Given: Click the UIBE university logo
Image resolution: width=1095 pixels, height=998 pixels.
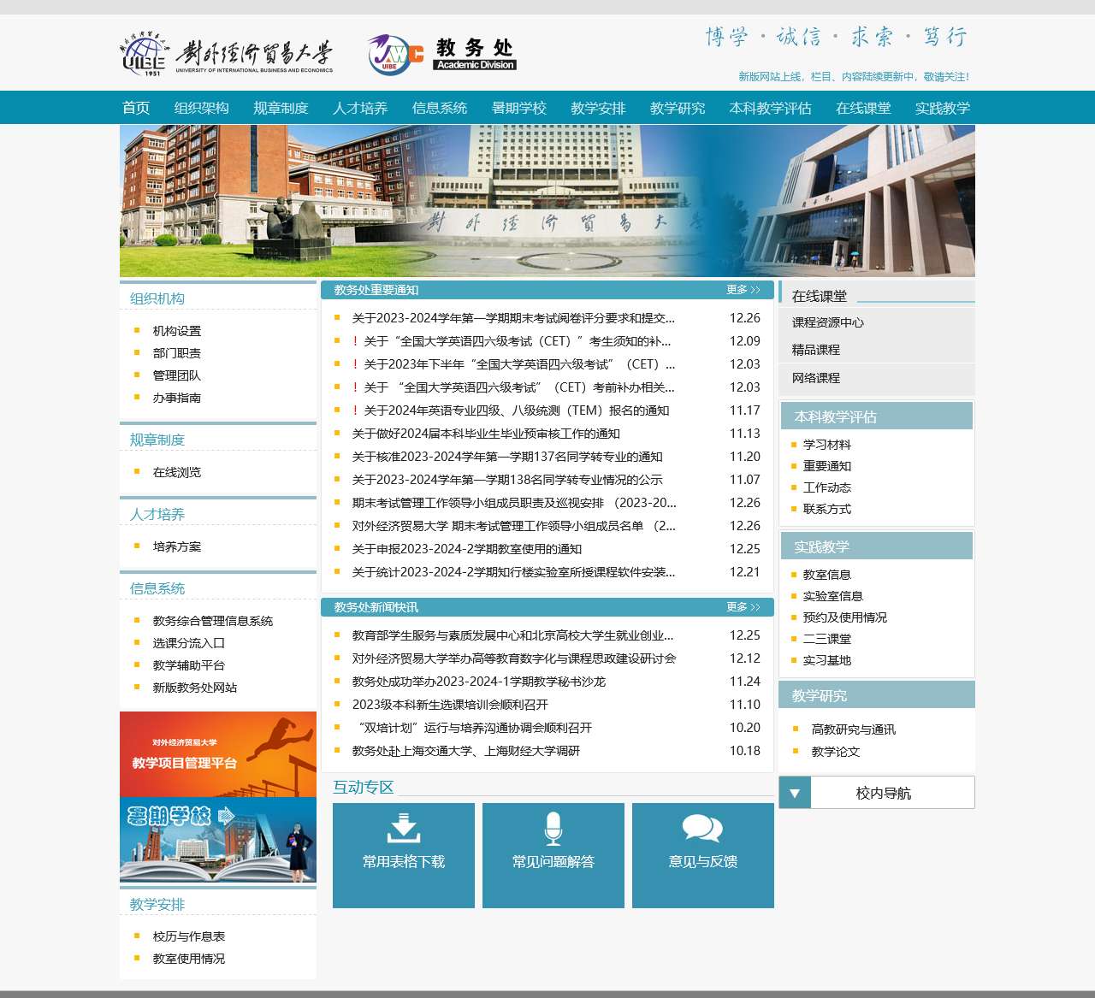Looking at the screenshot, I should click(226, 55).
